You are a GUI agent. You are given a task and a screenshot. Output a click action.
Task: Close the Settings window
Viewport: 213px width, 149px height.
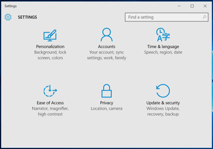205,6
